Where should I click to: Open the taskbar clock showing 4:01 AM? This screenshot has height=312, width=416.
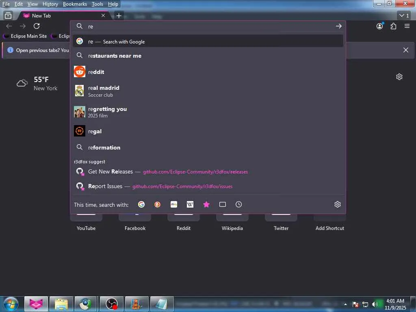[x=395, y=304]
